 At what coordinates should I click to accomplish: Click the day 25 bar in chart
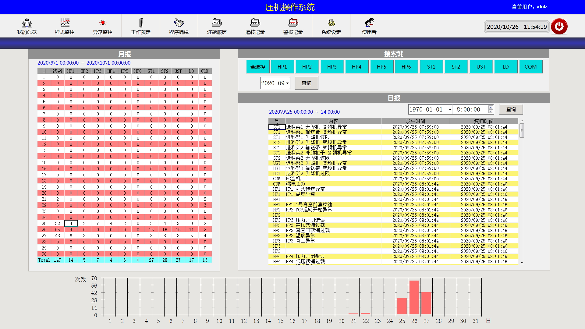[402, 306]
